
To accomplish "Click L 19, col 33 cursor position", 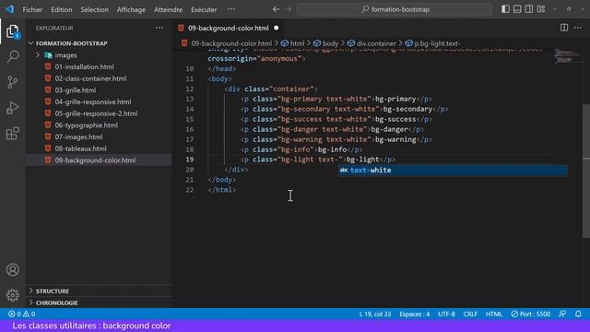I will pos(375,314).
